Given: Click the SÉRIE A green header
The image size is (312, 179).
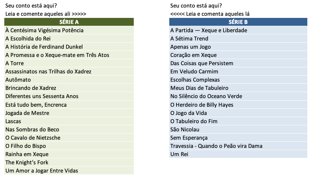Looking at the screenshot, I should coord(69,22).
